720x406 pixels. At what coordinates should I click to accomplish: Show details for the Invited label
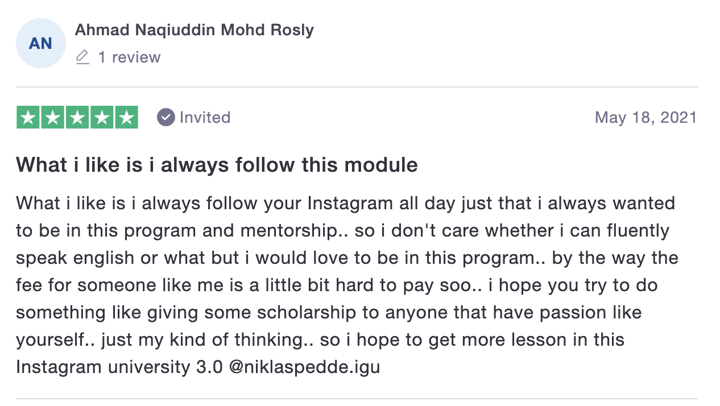(205, 118)
